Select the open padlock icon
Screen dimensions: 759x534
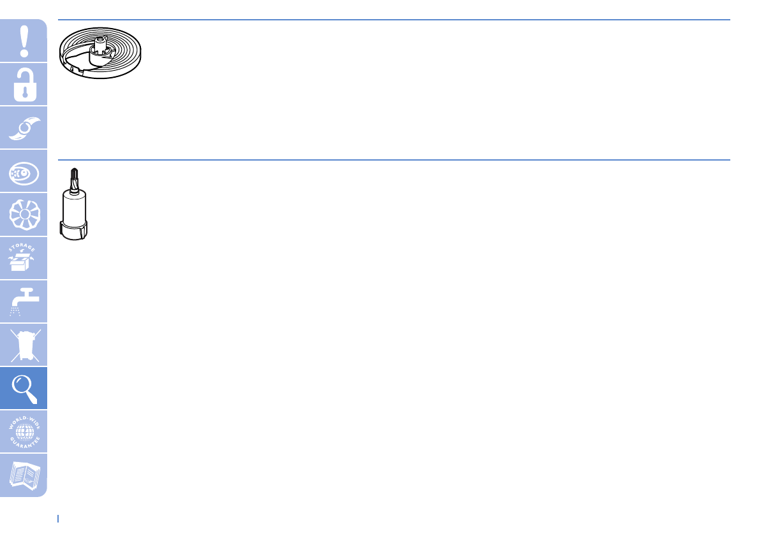(x=23, y=84)
